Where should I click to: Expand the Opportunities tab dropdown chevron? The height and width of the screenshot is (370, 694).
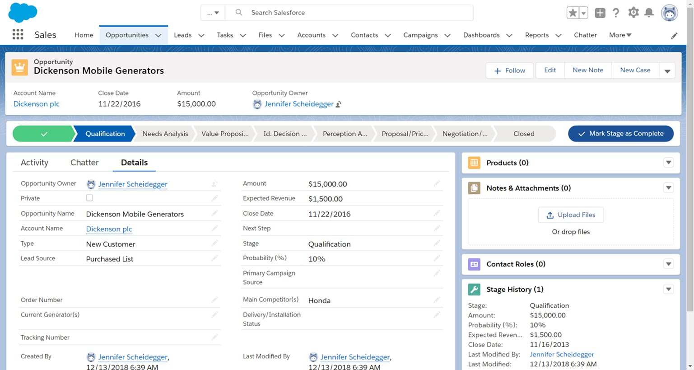158,35
